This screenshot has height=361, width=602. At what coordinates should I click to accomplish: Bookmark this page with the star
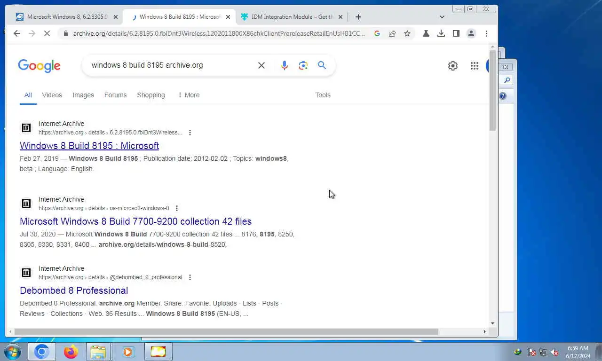click(407, 33)
